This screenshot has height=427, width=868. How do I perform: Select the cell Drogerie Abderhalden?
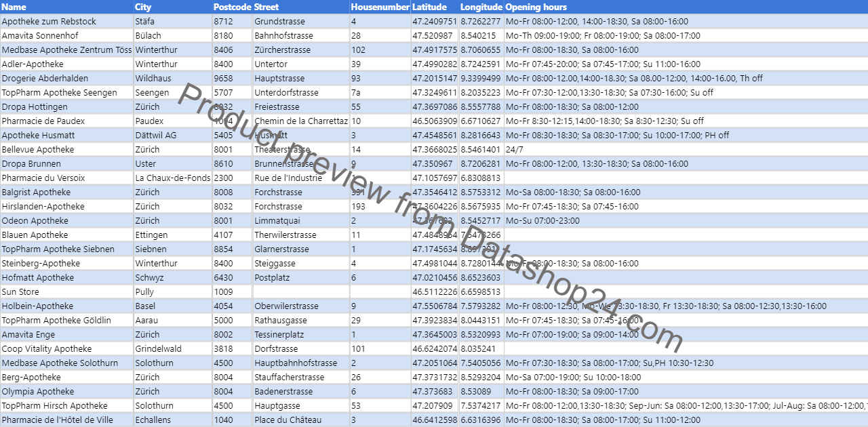(66, 79)
